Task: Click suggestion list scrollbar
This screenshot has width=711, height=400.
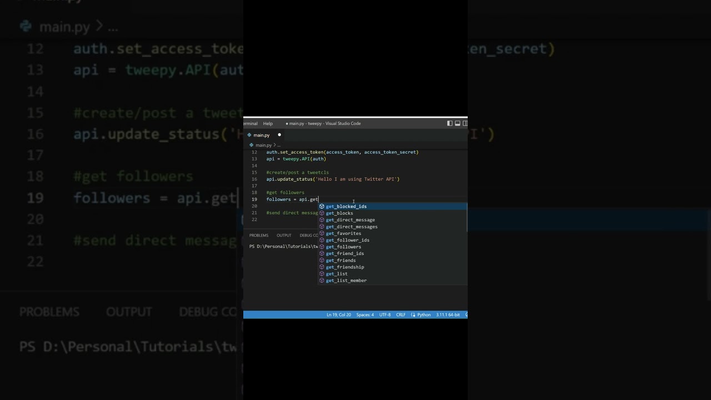Action: coord(466,218)
